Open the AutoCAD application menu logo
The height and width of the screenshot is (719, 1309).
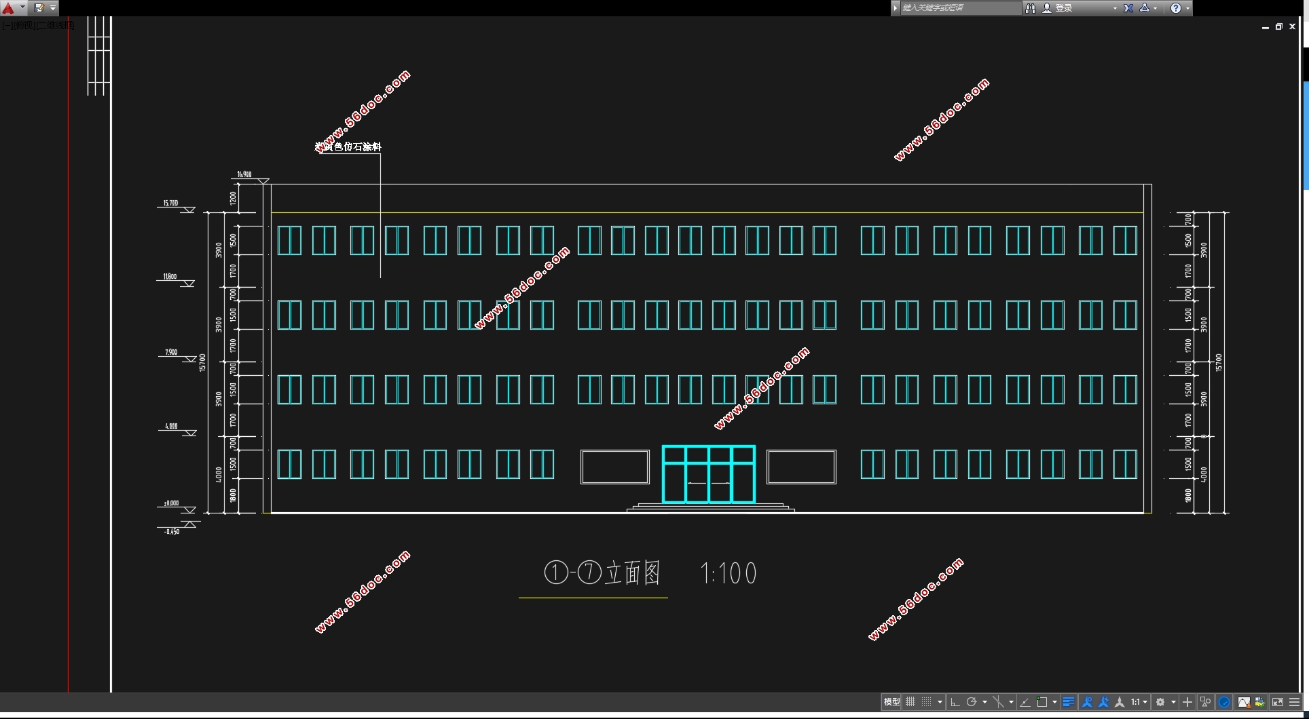9,8
